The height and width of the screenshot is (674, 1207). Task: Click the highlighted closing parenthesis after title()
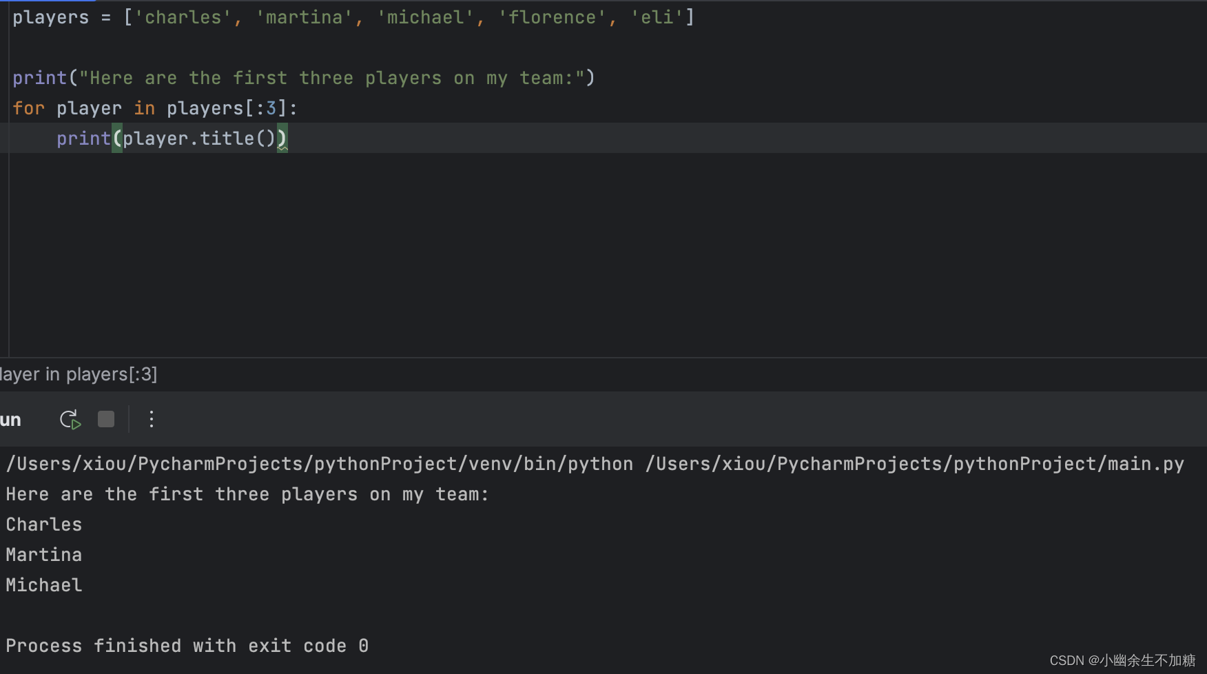coord(282,139)
